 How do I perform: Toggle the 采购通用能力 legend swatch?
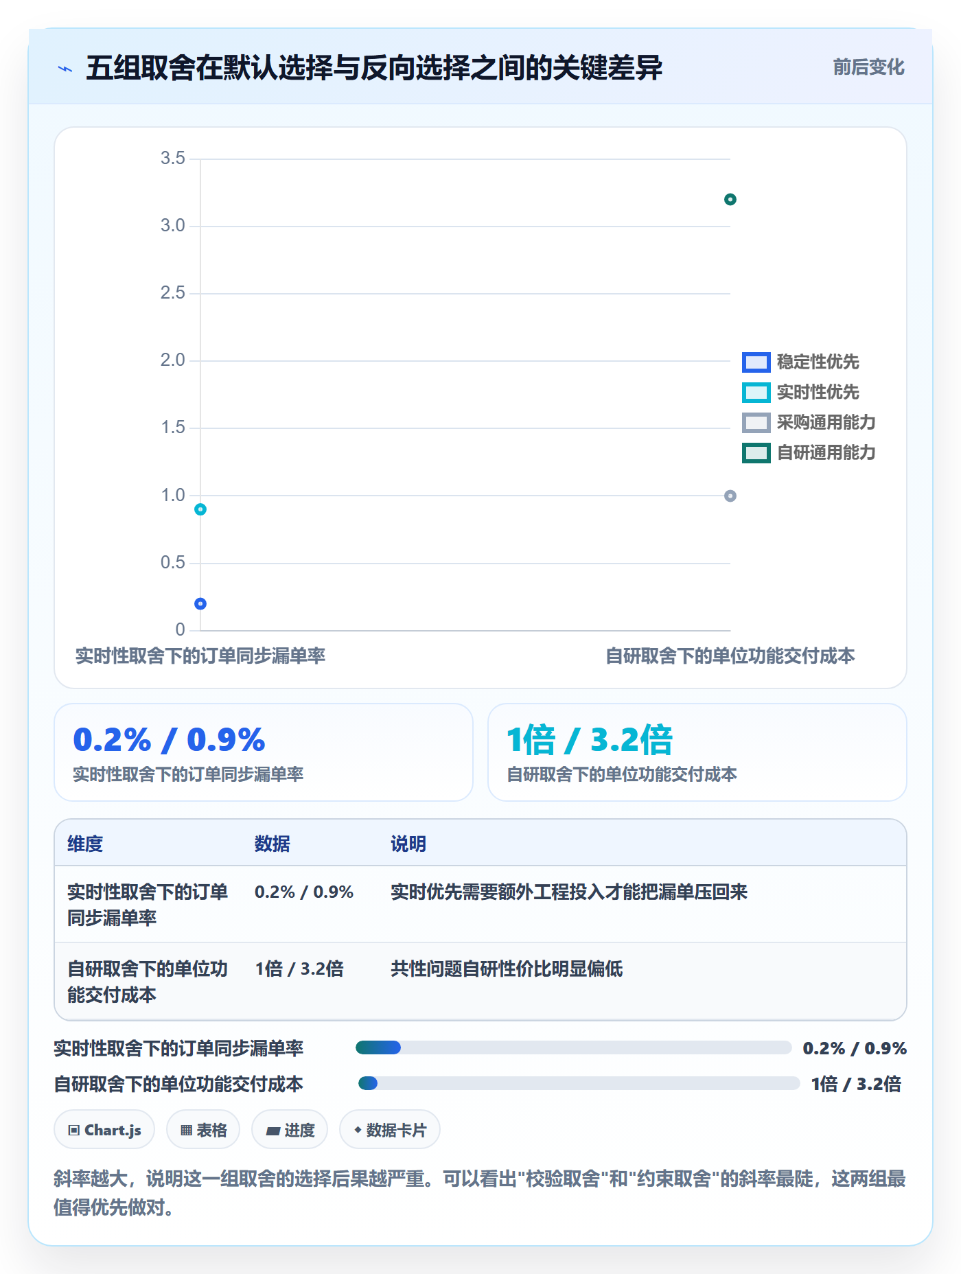pyautogui.click(x=756, y=422)
